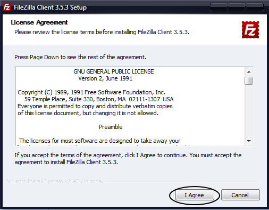Click the empty scrollbar track below the thumb
The height and width of the screenshot is (210, 269).
249,111
